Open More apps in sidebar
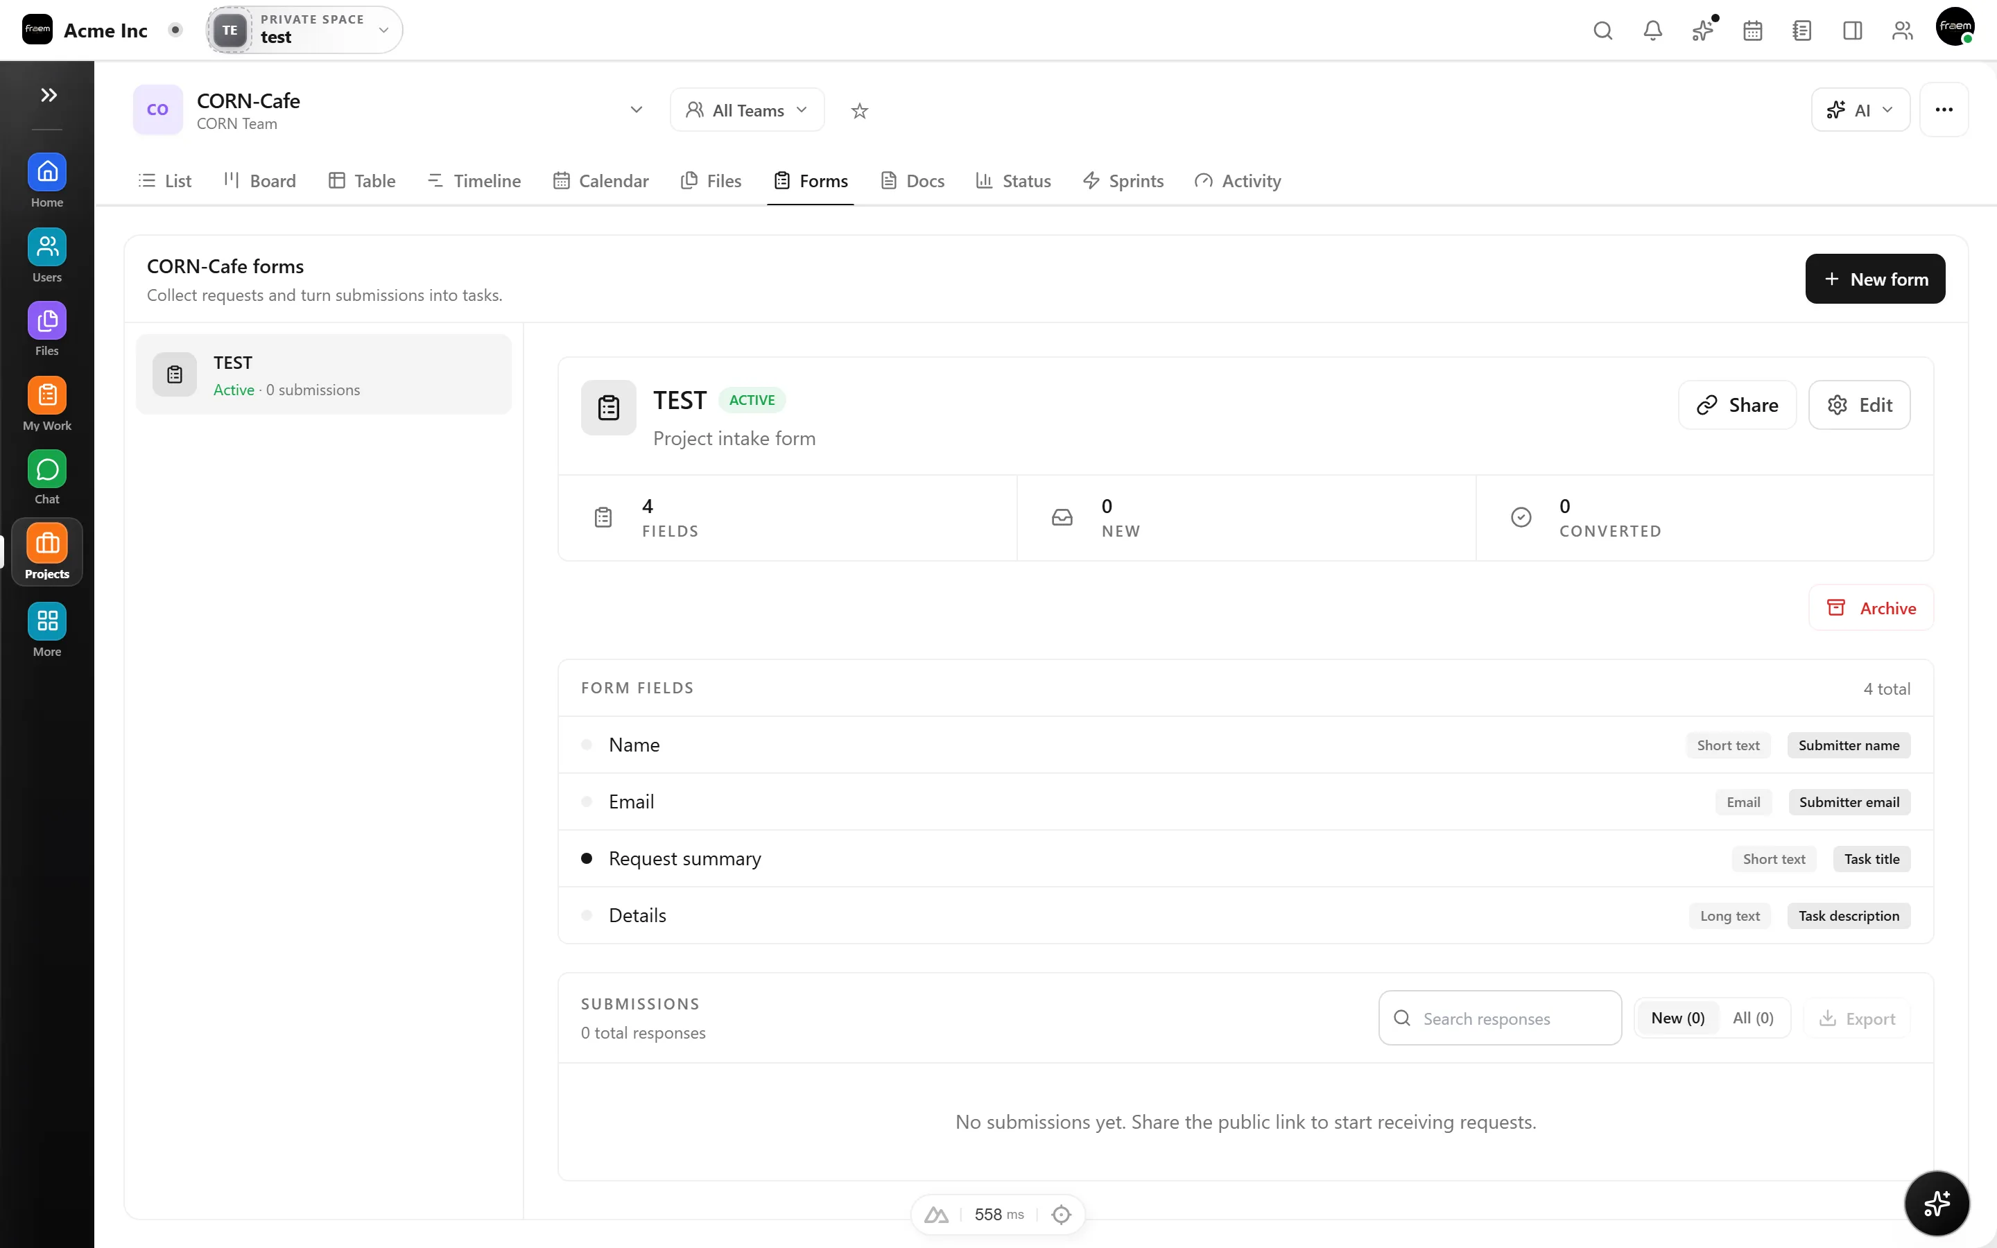The image size is (1997, 1248). tap(47, 630)
